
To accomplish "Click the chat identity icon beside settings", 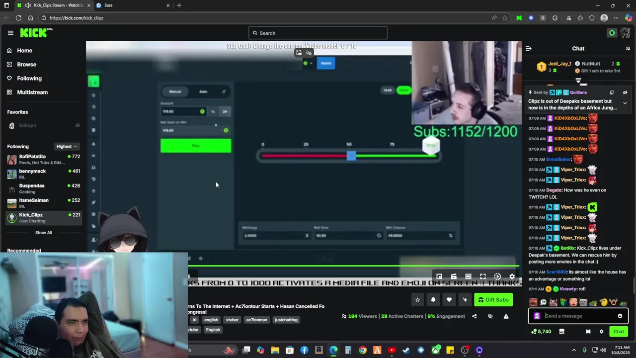I will click(588, 332).
